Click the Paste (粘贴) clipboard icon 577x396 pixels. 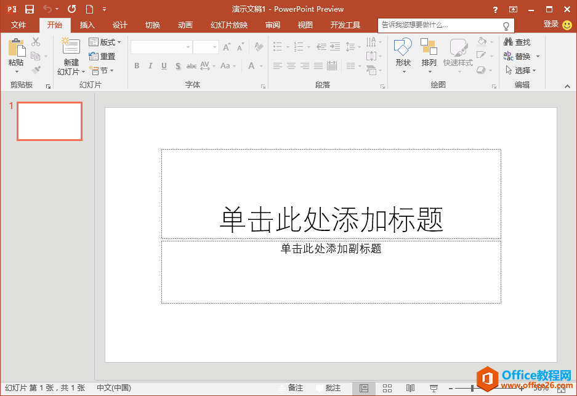coord(17,47)
